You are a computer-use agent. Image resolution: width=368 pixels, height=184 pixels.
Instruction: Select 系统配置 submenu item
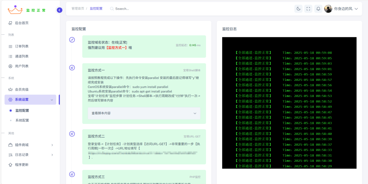[x=22, y=120]
